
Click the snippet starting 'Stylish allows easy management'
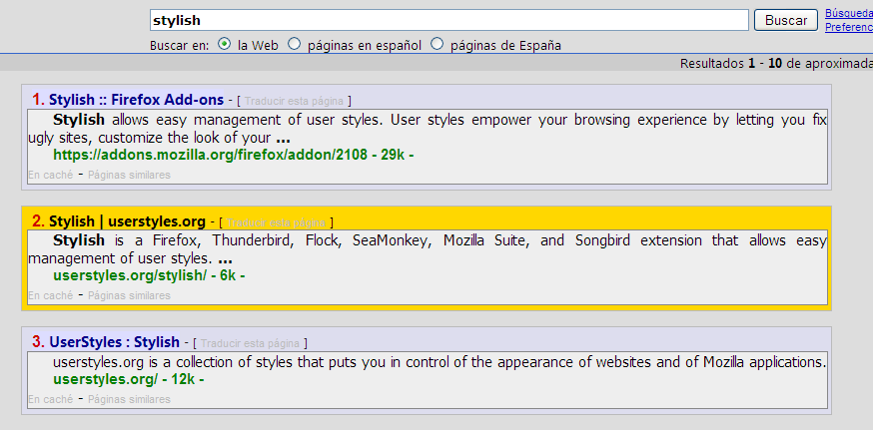click(428, 129)
